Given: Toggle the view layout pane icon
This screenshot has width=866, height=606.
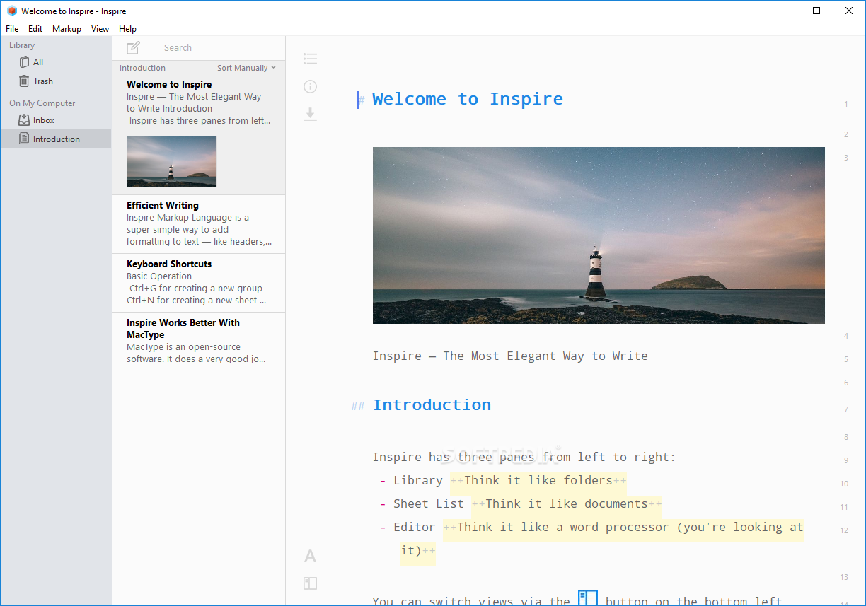Looking at the screenshot, I should coord(310,583).
